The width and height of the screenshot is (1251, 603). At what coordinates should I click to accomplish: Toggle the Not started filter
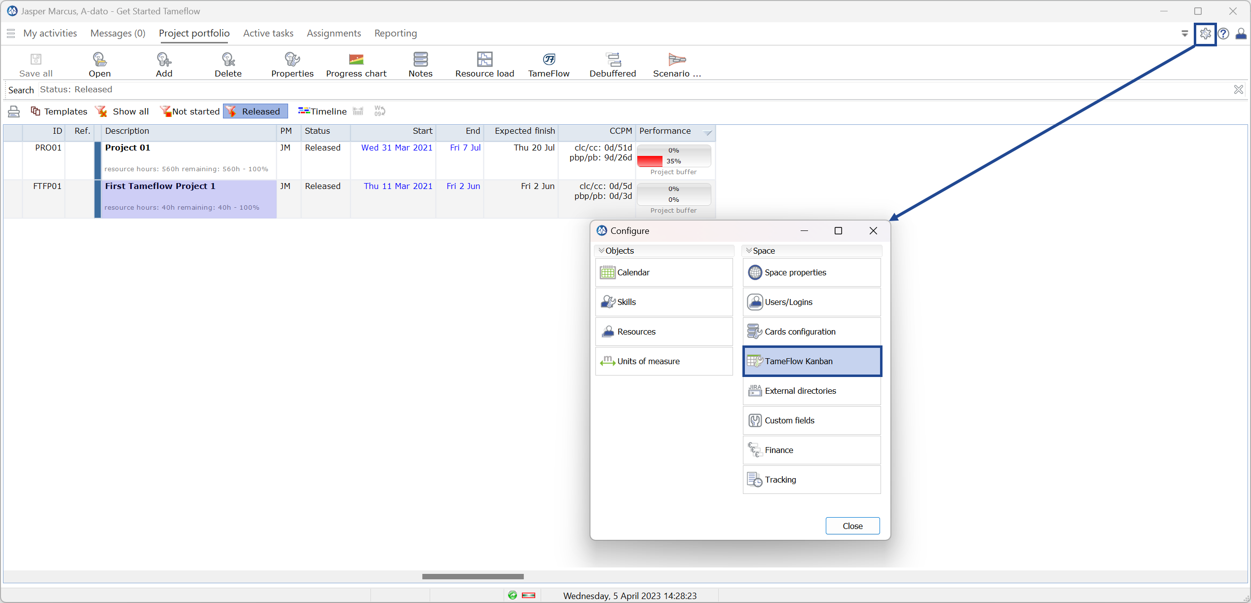coord(190,112)
